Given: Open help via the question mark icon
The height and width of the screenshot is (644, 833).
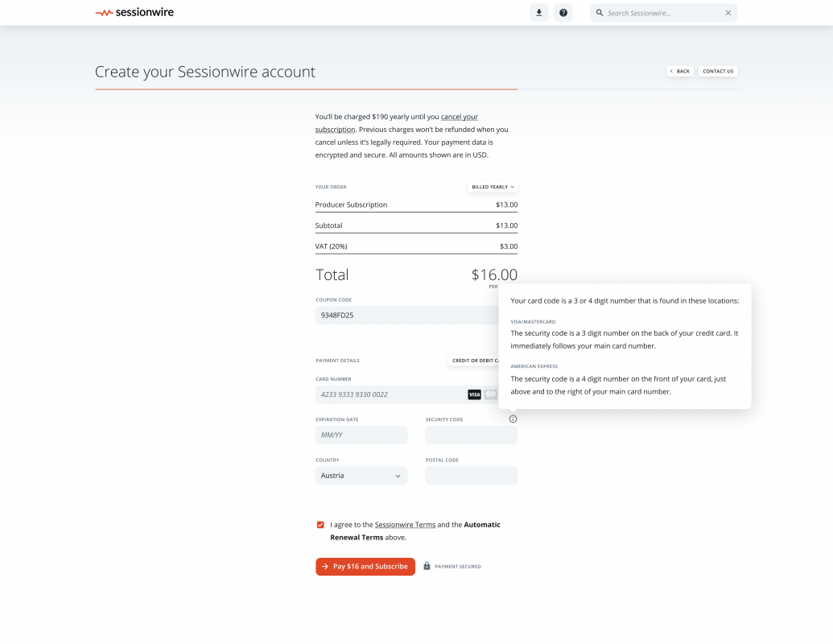Looking at the screenshot, I should point(563,13).
